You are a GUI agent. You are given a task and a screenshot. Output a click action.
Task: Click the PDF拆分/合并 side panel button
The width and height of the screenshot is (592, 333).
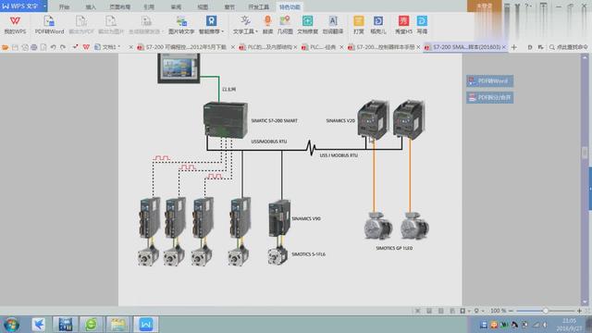(489, 97)
